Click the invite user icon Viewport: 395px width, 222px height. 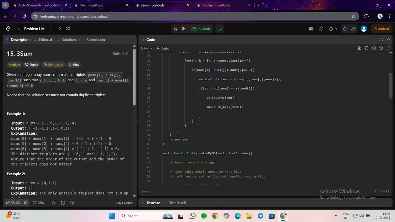[353, 29]
